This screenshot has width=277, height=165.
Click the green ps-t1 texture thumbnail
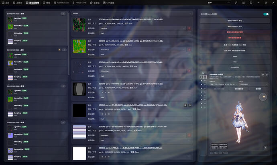[79, 46]
